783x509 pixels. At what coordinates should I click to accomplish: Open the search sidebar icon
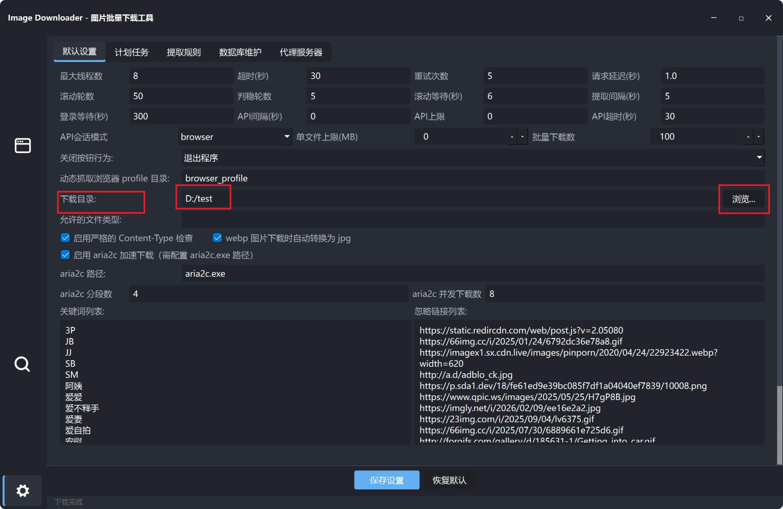pyautogui.click(x=22, y=364)
